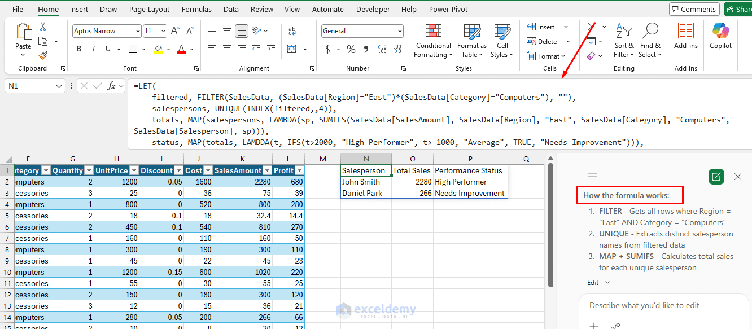Open the font name dropdown Aptos Narrow
The height and width of the screenshot is (329, 752).
[x=138, y=32]
